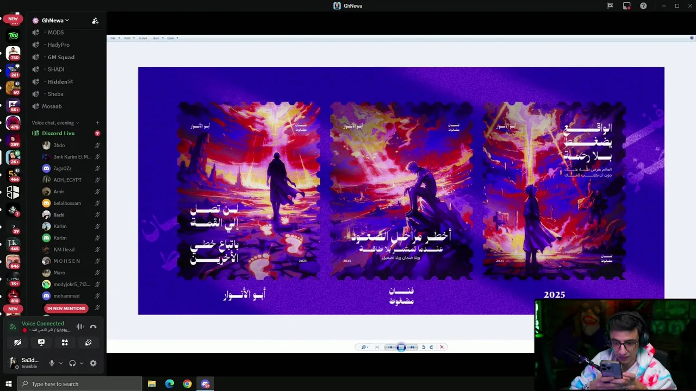This screenshot has width=696, height=391.
Task: Open Windows Start menu
Action: pyautogui.click(x=8, y=384)
